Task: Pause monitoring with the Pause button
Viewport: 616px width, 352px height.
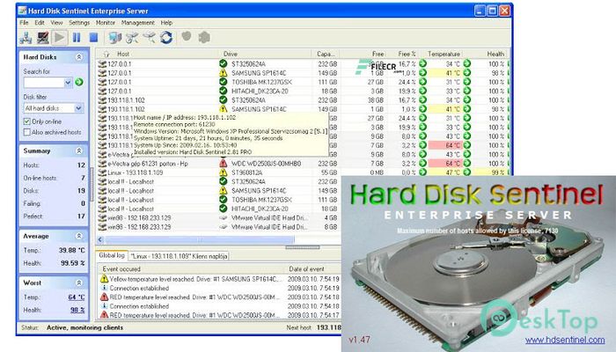Action: pyautogui.click(x=77, y=38)
